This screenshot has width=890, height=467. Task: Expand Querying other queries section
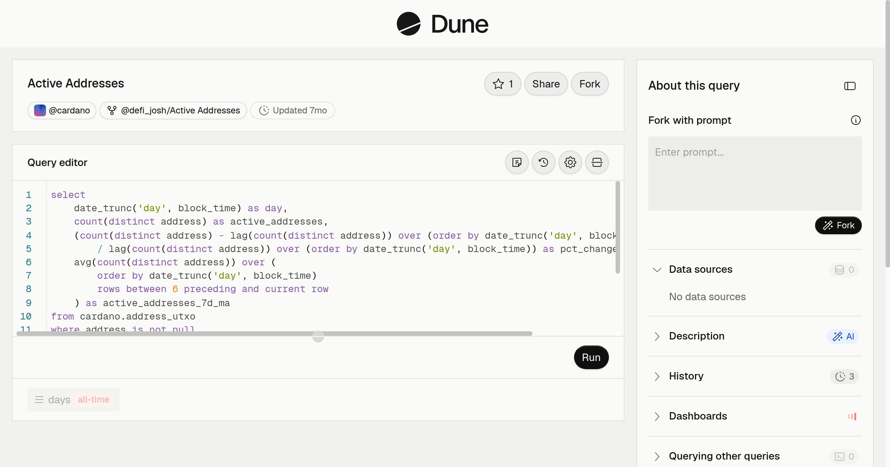[657, 456]
